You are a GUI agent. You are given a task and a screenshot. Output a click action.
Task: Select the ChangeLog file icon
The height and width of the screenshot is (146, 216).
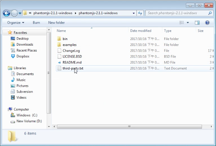tap(59, 51)
